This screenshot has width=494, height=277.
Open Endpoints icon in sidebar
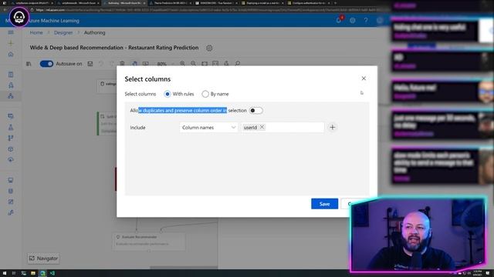tap(11, 159)
